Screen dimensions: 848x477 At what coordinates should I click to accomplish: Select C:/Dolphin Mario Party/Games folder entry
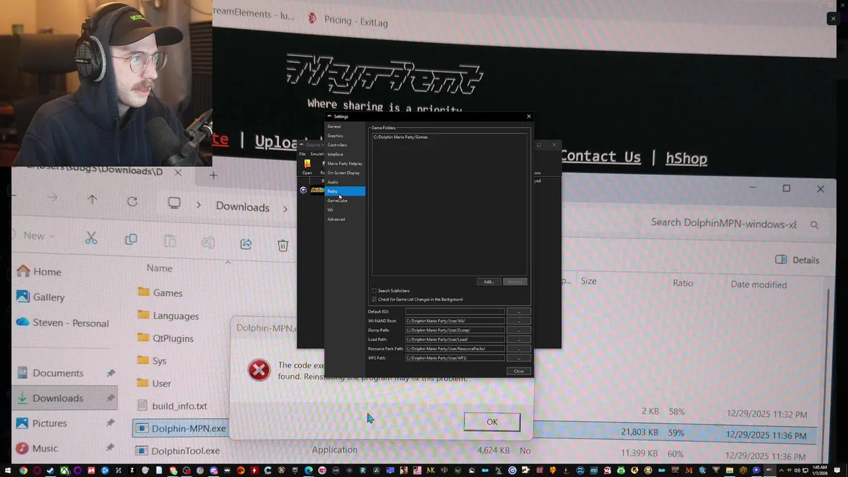[x=449, y=137]
